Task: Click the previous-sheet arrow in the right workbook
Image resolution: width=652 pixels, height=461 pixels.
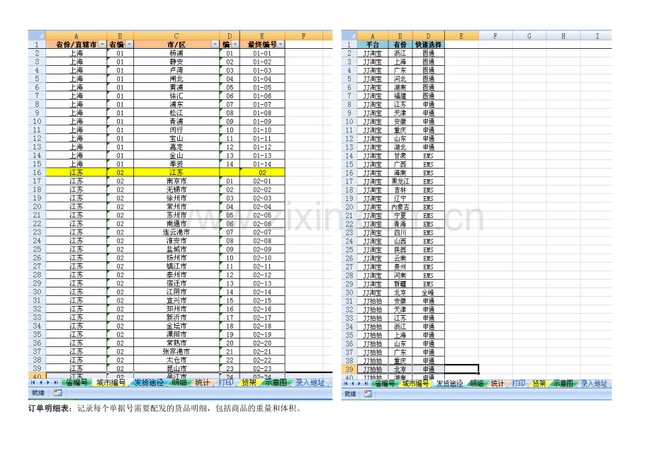Action: [354, 384]
